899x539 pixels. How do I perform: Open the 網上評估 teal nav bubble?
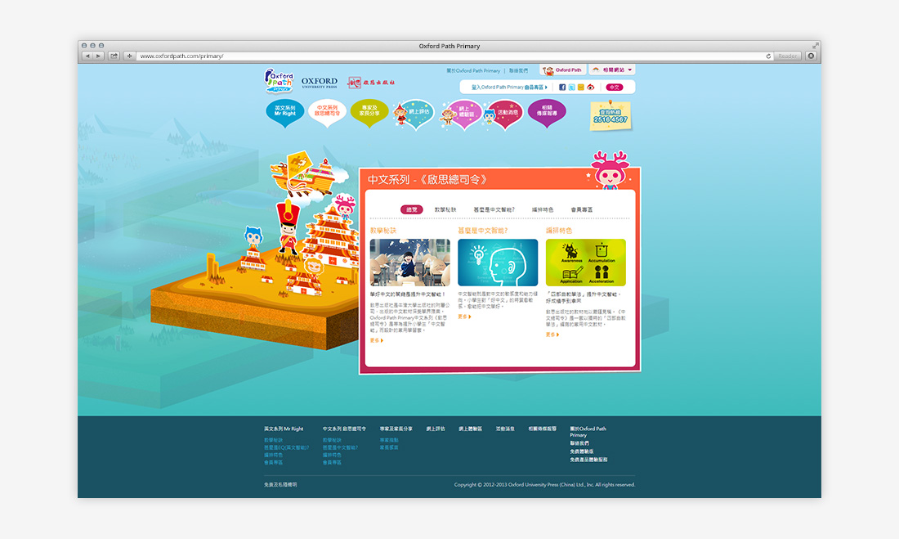click(x=414, y=113)
